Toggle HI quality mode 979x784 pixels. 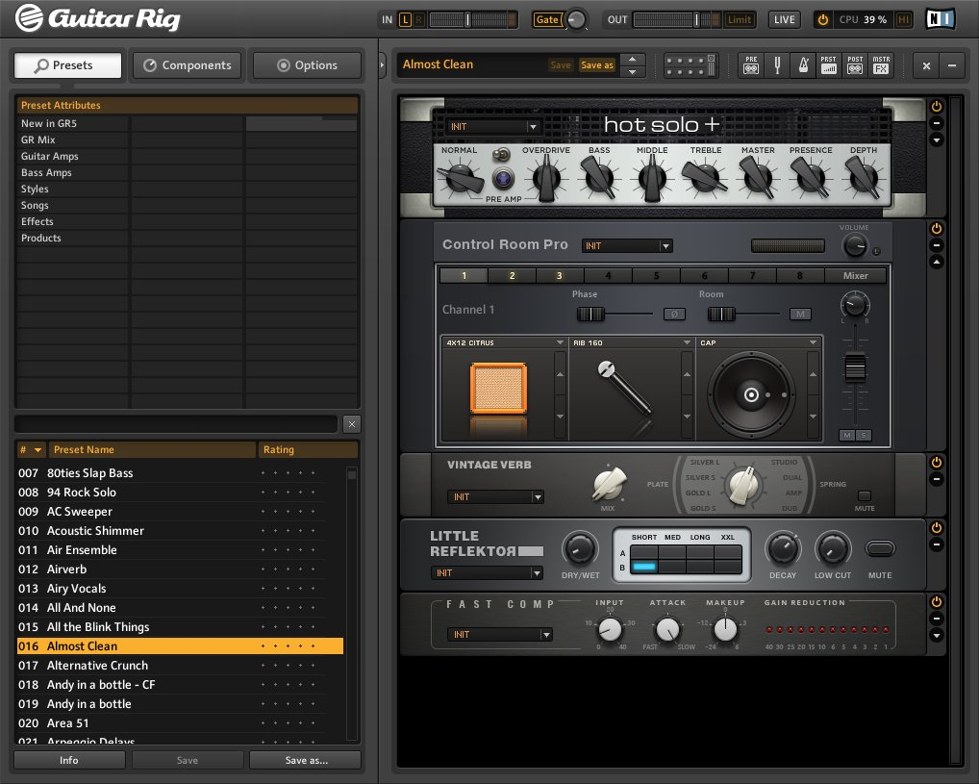[903, 20]
